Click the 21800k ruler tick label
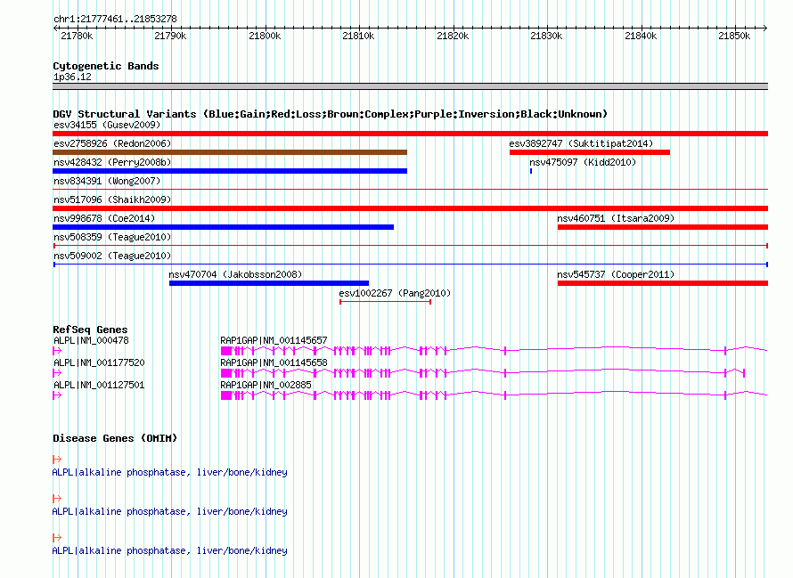Image resolution: width=793 pixels, height=578 pixels. [265, 36]
